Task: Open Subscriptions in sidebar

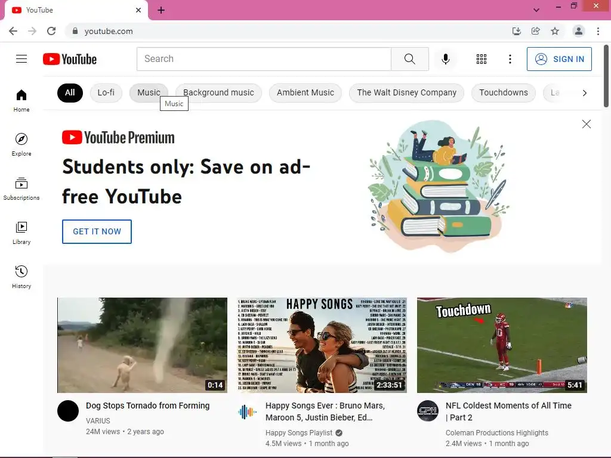Action: 21,188
